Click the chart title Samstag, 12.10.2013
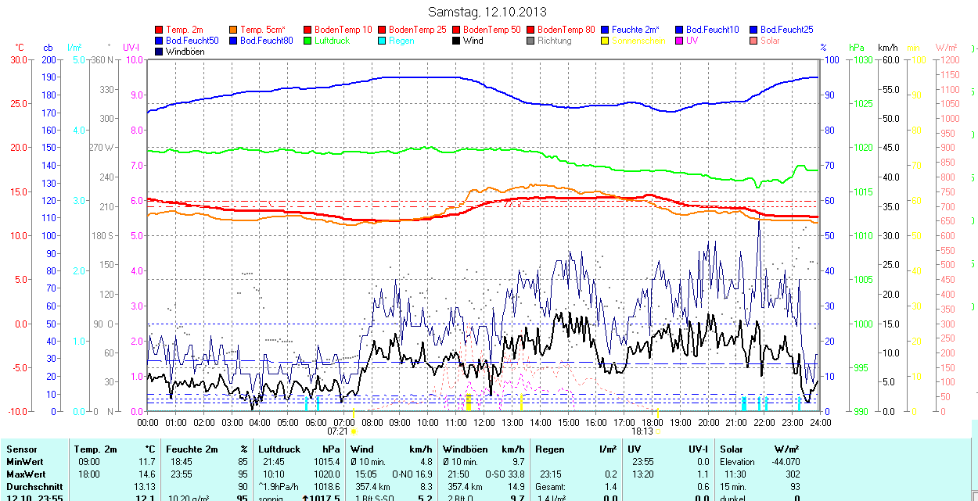This screenshot has width=978, height=501. [x=488, y=12]
